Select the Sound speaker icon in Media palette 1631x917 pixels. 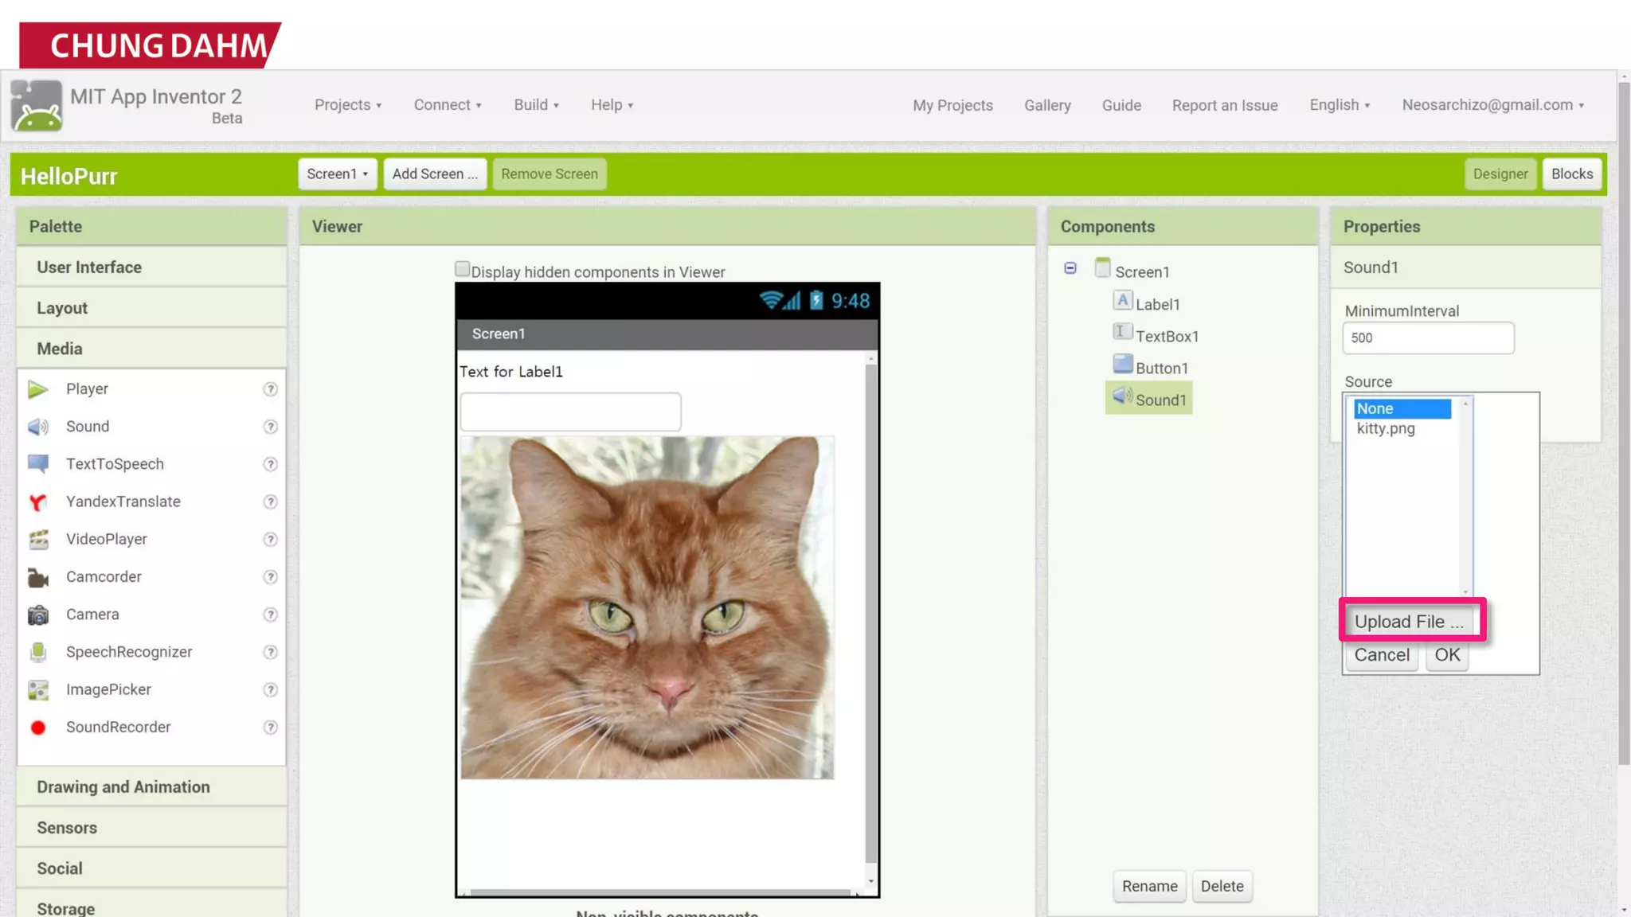tap(37, 427)
